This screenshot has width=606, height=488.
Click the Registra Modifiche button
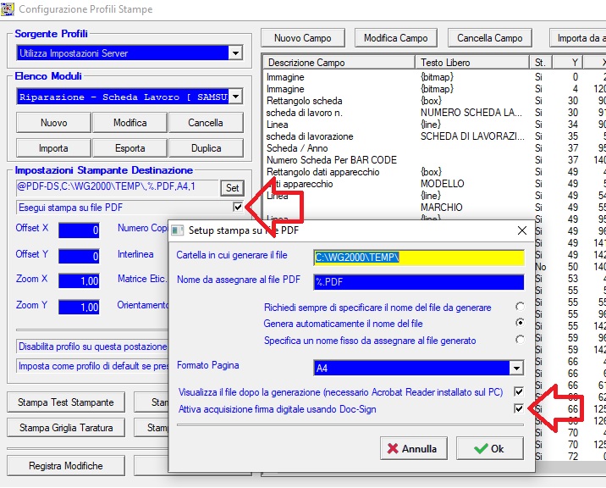coord(66,465)
